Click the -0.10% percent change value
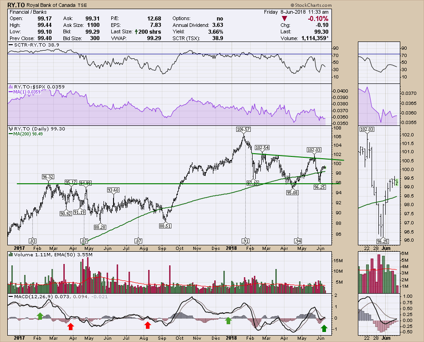This screenshot has height=342, width=424. pyautogui.click(x=318, y=19)
